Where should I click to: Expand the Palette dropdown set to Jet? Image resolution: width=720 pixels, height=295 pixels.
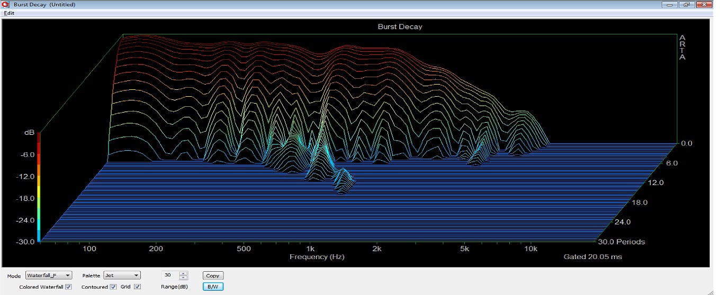(x=122, y=275)
